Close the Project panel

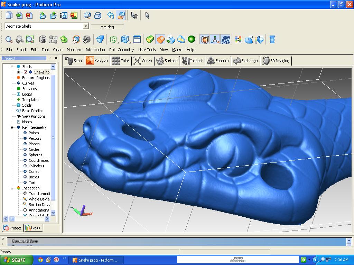[x=56, y=58]
